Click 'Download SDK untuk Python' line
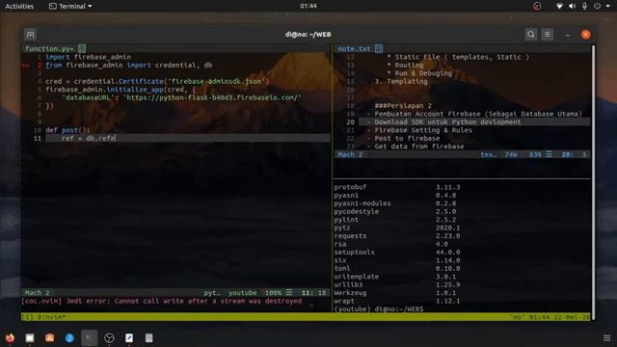617x347 pixels. [x=443, y=122]
